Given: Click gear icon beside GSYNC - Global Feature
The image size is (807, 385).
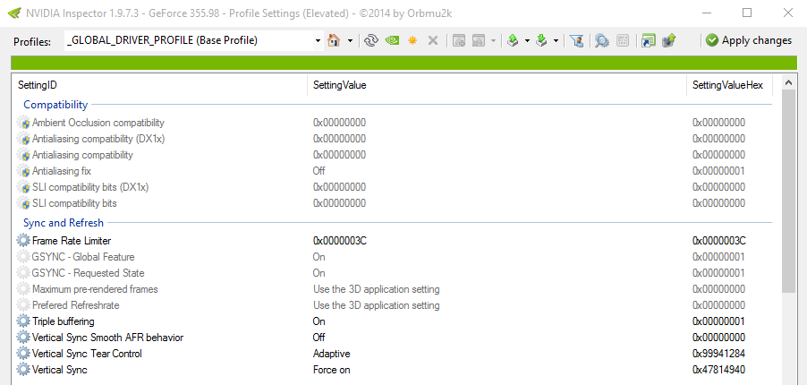Looking at the screenshot, I should pyautogui.click(x=23, y=257).
